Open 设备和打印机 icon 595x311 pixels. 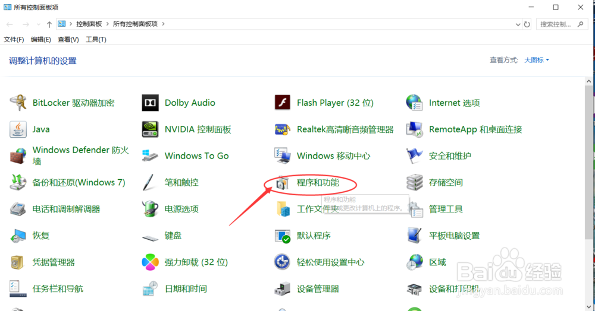414,288
